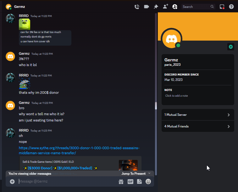Click the profile badge hashtag icon
This screenshot has height=192, width=238.
pyautogui.click(x=230, y=47)
